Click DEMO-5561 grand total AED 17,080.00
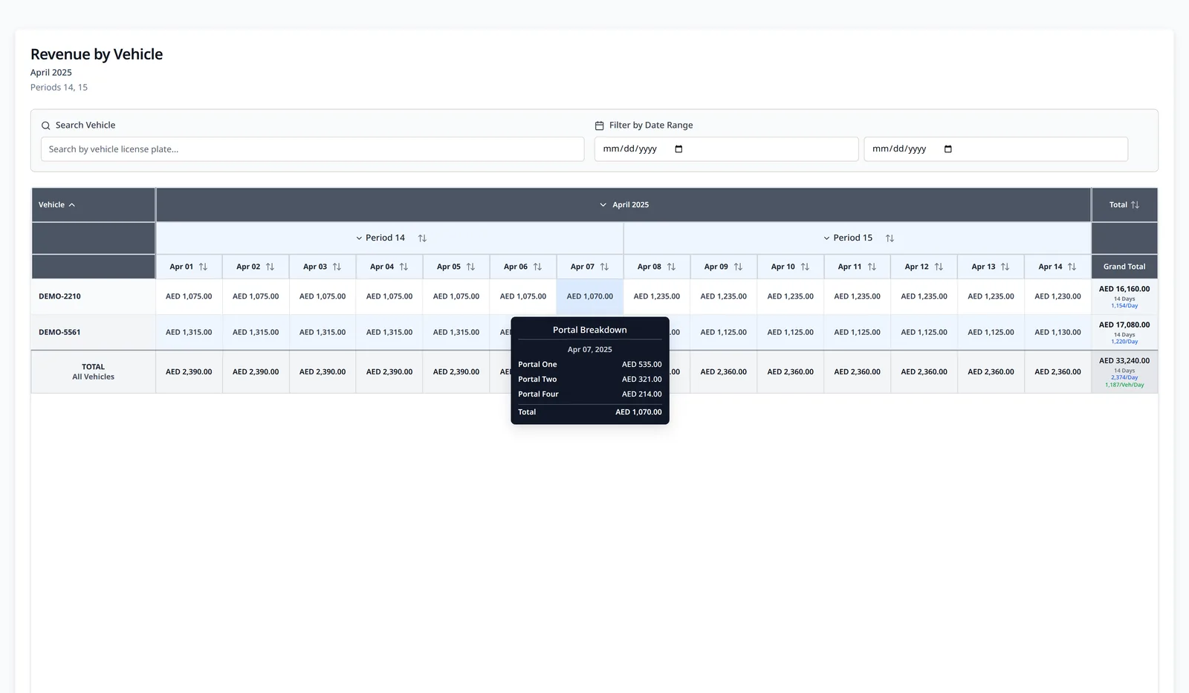Screen dimensions: 1189x693 pyautogui.click(x=1124, y=325)
